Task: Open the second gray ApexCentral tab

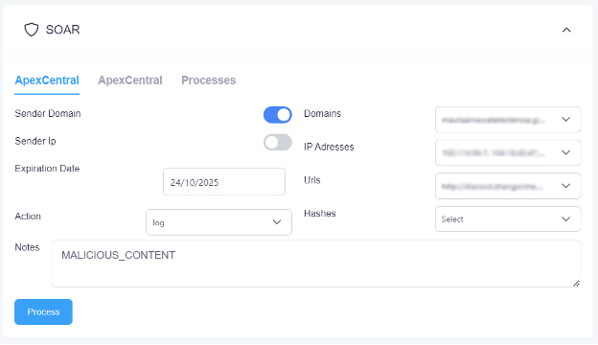Action: pyautogui.click(x=130, y=80)
